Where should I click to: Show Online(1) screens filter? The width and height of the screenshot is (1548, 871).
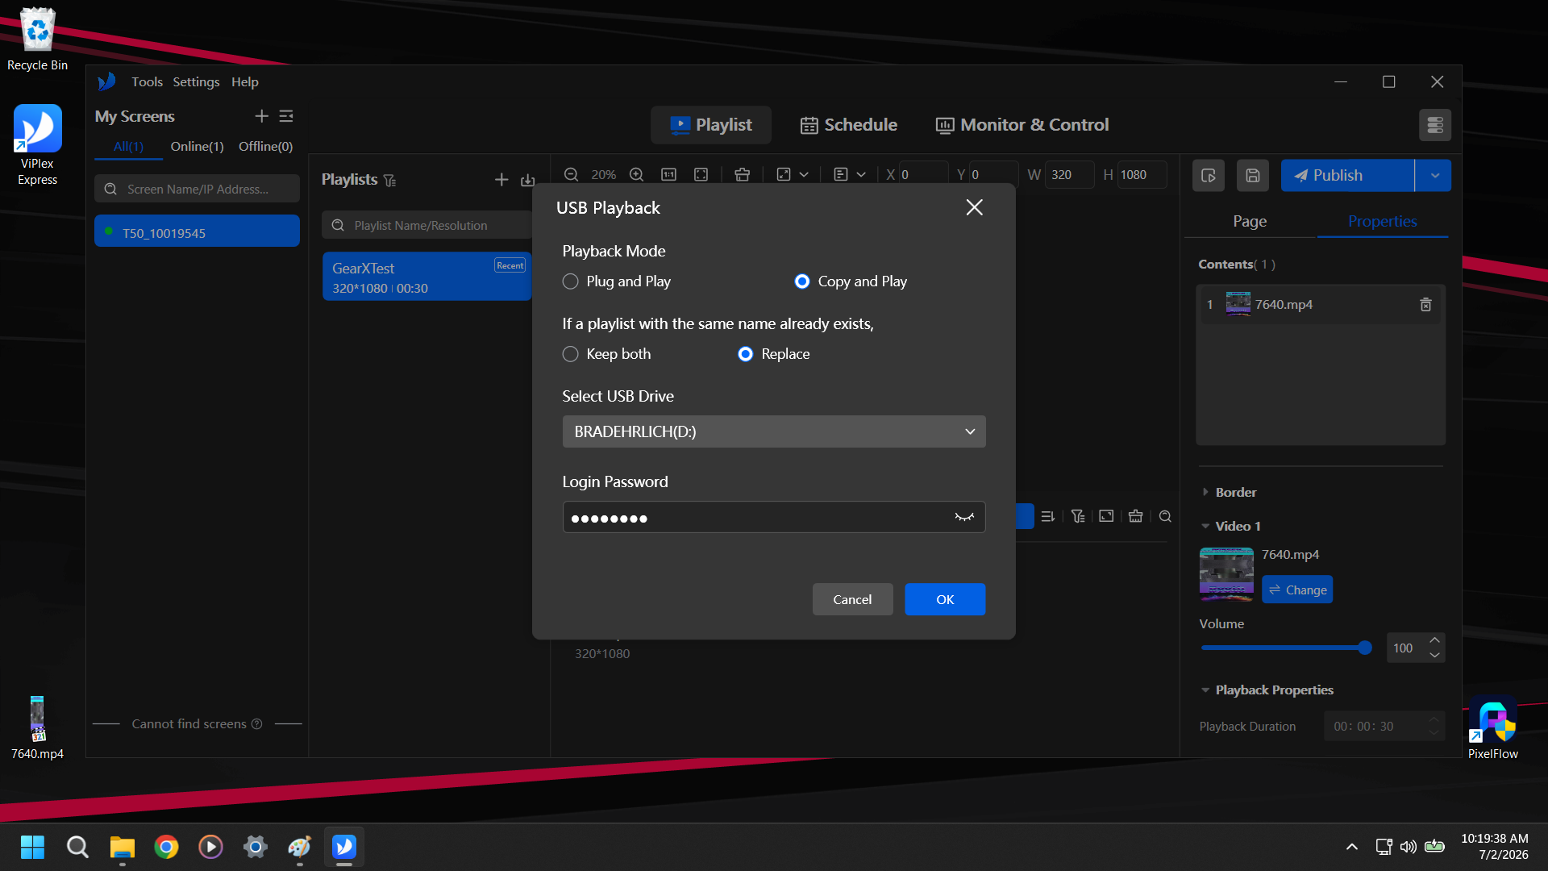[x=197, y=146]
